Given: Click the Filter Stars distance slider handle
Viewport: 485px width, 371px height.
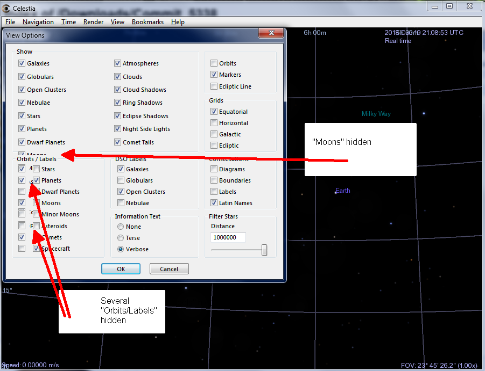Looking at the screenshot, I should pyautogui.click(x=264, y=250).
